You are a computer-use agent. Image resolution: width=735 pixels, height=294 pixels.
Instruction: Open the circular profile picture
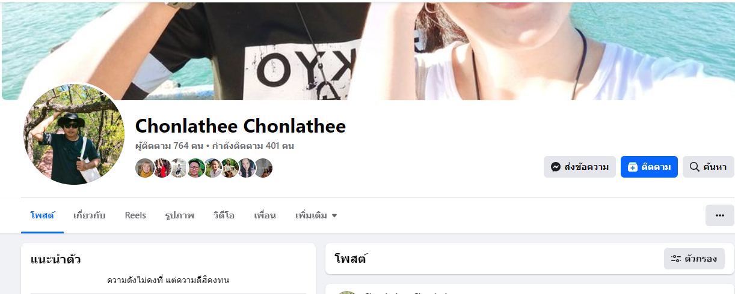pos(74,134)
